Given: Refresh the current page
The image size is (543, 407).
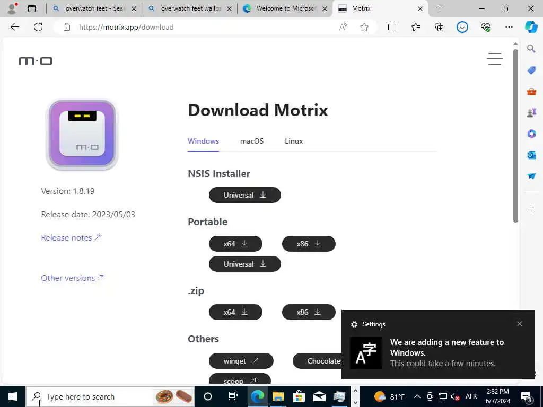Looking at the screenshot, I should tap(38, 27).
